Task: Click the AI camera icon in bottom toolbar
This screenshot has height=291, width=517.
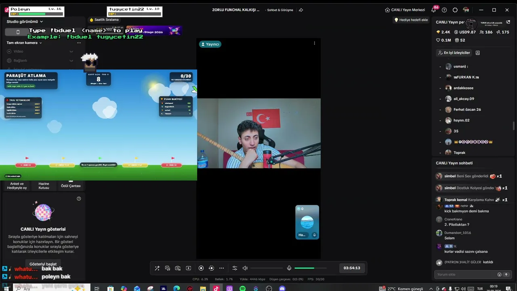Action: [x=178, y=268]
